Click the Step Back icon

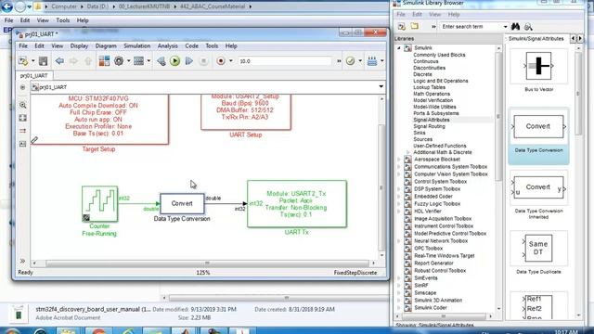pos(161,61)
